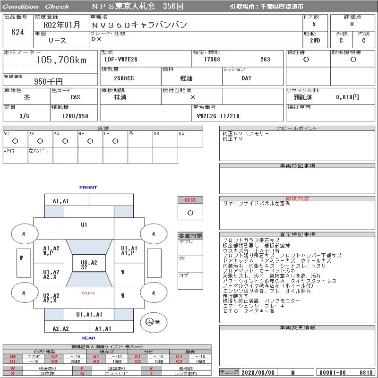Screen dimensions: 378x378
Task: Click interior grade 'C' under 内装
Action: pyautogui.click(x=363, y=41)
